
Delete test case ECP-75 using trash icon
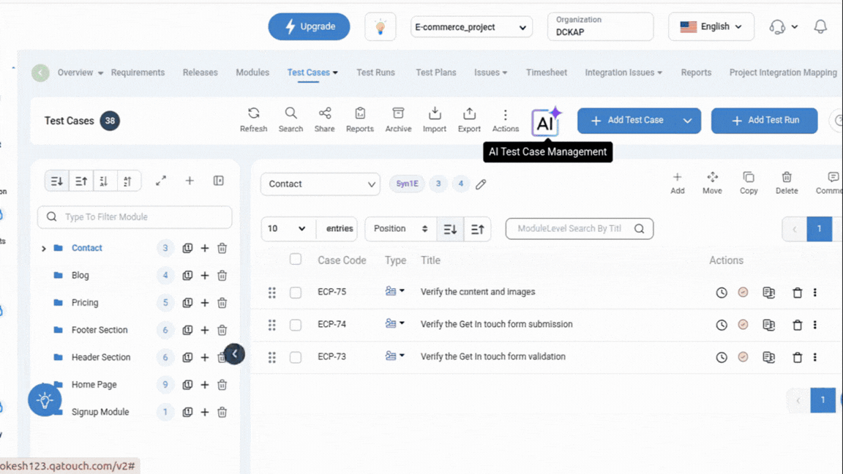tap(798, 293)
